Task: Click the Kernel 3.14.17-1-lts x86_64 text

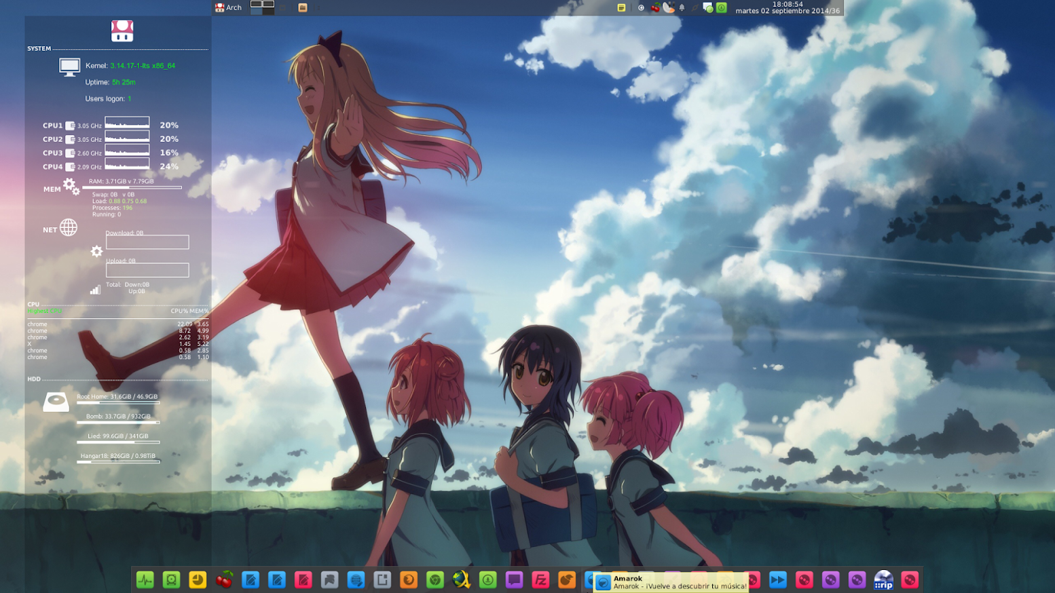Action: point(130,66)
